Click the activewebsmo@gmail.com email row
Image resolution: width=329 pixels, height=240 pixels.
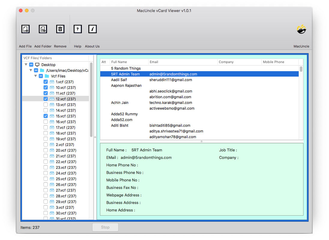(199, 108)
